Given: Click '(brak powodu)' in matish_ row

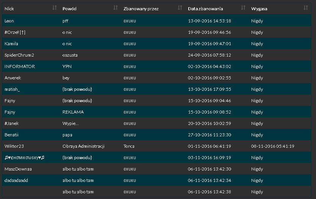Looking at the screenshot, I should click(77, 89).
